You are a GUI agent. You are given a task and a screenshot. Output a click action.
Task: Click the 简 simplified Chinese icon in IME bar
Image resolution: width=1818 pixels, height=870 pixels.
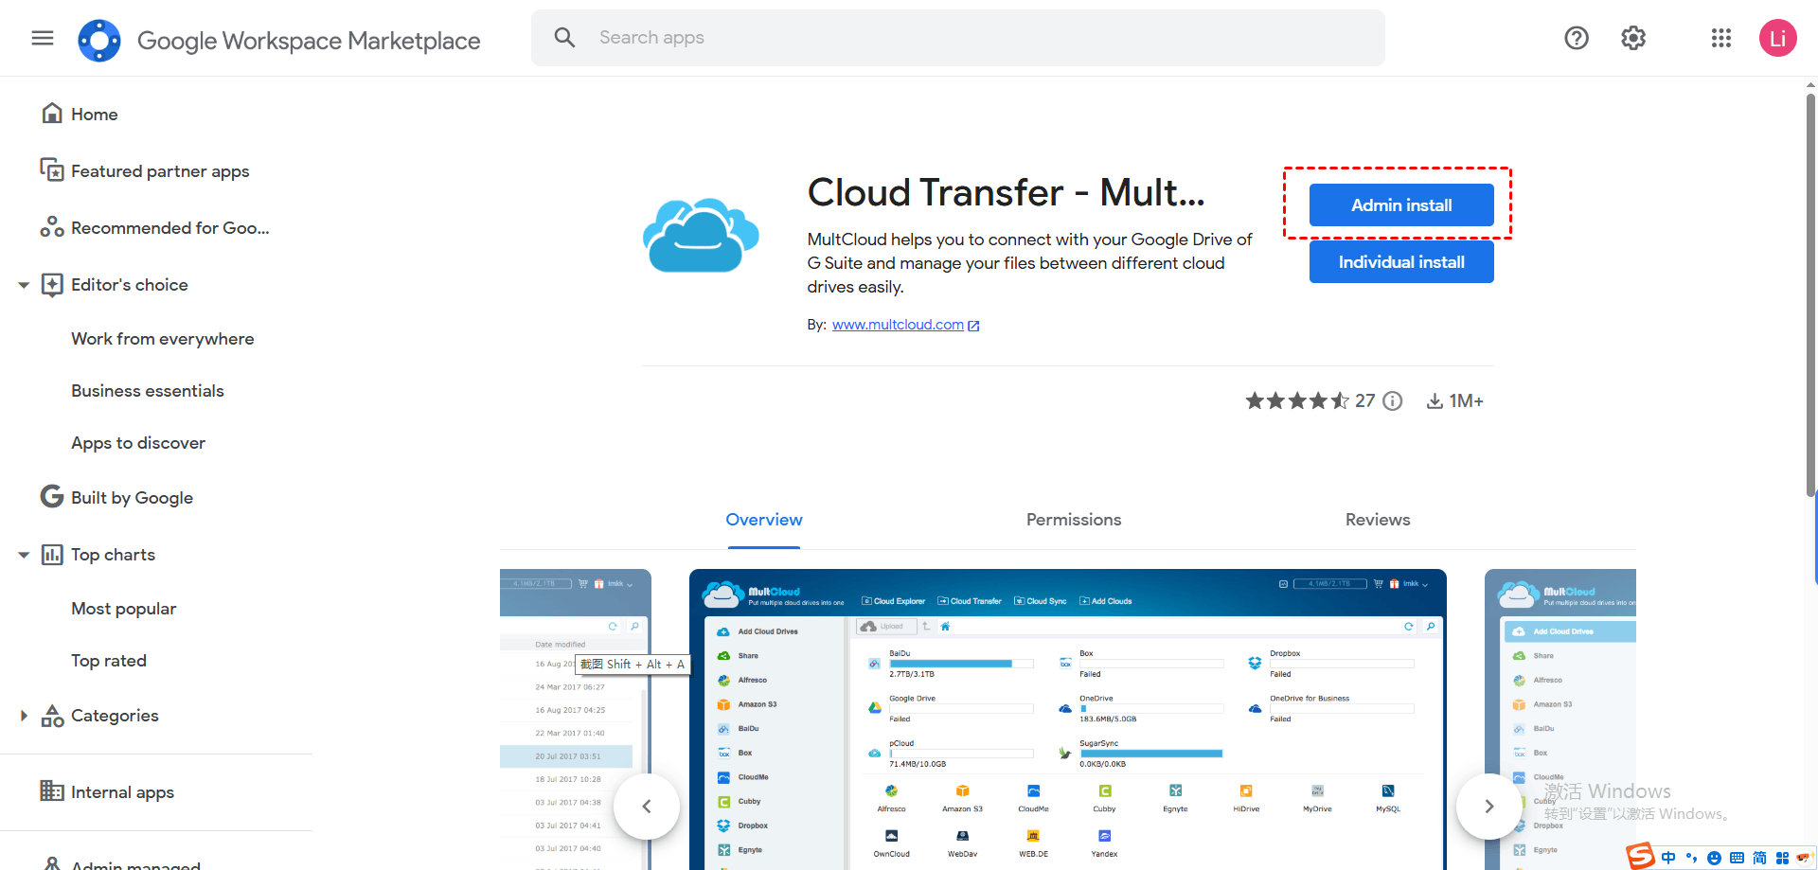[x=1759, y=858]
